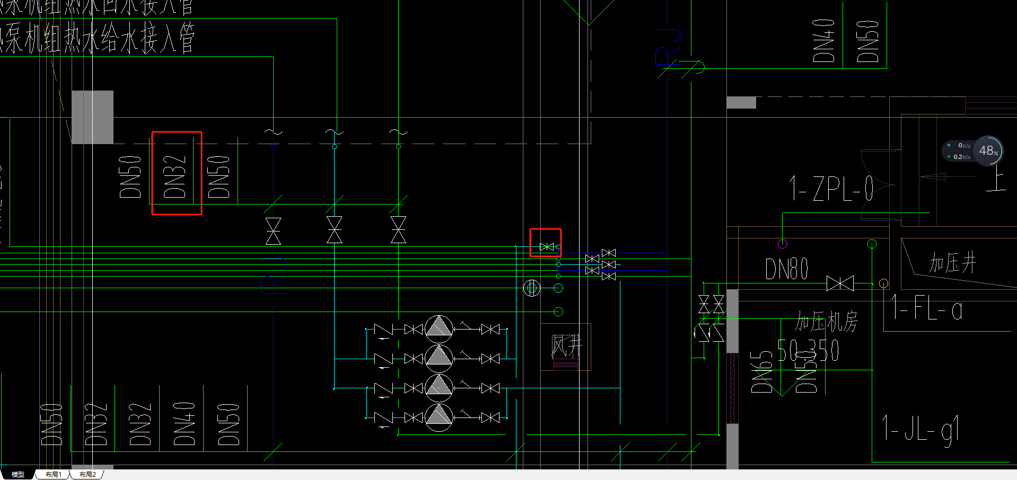Select the topmost pump symbol in pump group

pyautogui.click(x=439, y=329)
